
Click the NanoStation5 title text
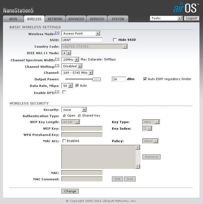tap(18, 10)
